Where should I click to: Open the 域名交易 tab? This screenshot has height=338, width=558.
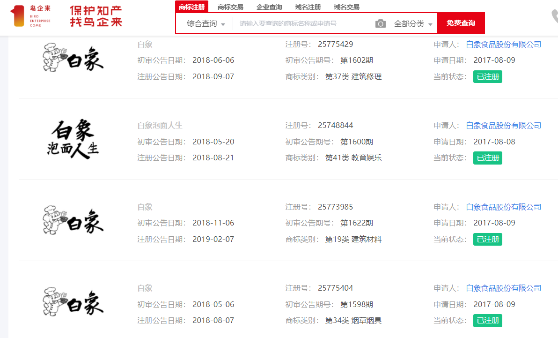click(346, 7)
